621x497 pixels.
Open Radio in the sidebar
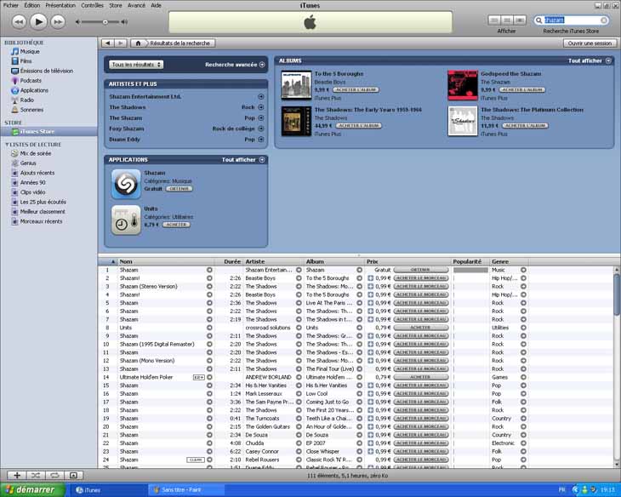[27, 100]
